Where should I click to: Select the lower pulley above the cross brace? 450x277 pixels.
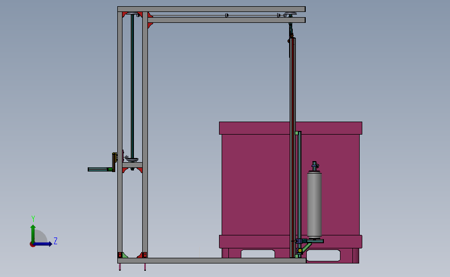pyautogui.click(x=132, y=160)
